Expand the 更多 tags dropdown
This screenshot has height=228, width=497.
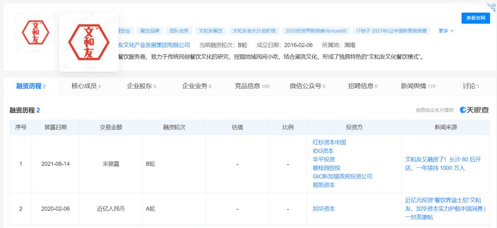click(x=446, y=31)
